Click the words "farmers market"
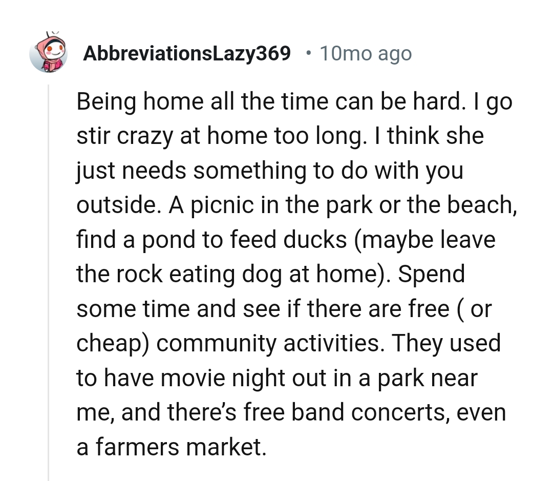 [x=172, y=446]
